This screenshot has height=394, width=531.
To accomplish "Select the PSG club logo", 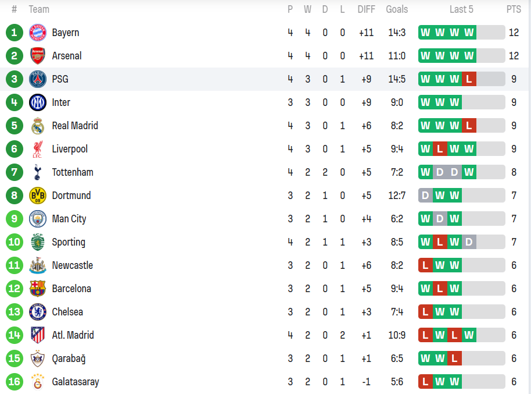I will [38, 79].
